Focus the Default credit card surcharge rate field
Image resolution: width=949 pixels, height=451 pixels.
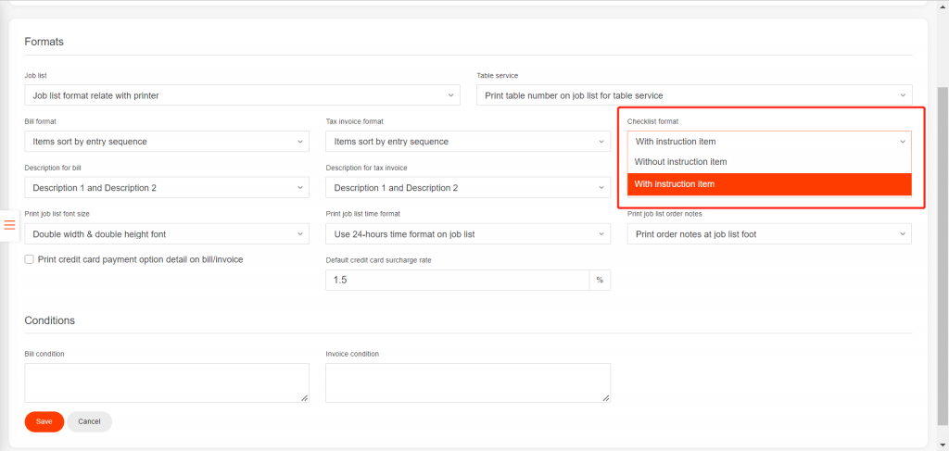457,280
